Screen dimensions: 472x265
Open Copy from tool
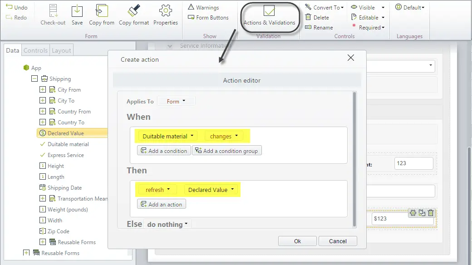pos(102,15)
